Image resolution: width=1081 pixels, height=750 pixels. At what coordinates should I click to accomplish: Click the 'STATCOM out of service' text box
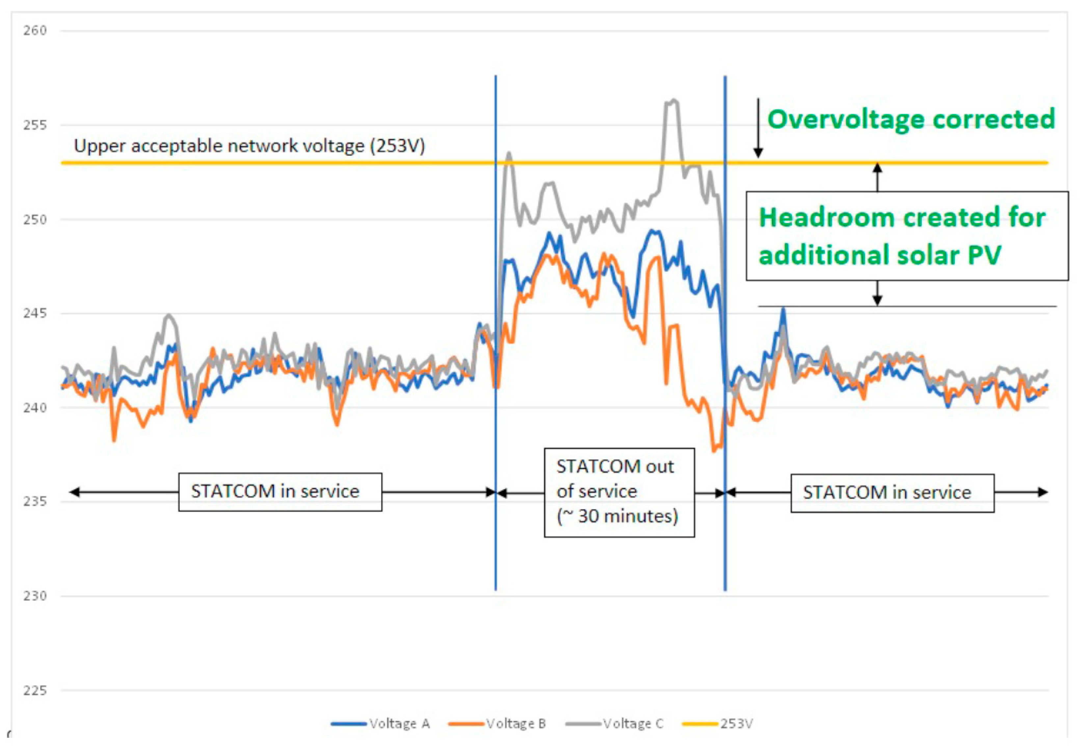coord(620,492)
